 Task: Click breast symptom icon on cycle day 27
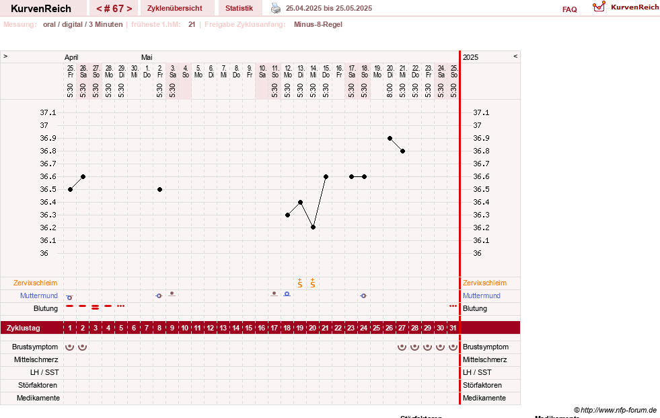click(x=402, y=347)
